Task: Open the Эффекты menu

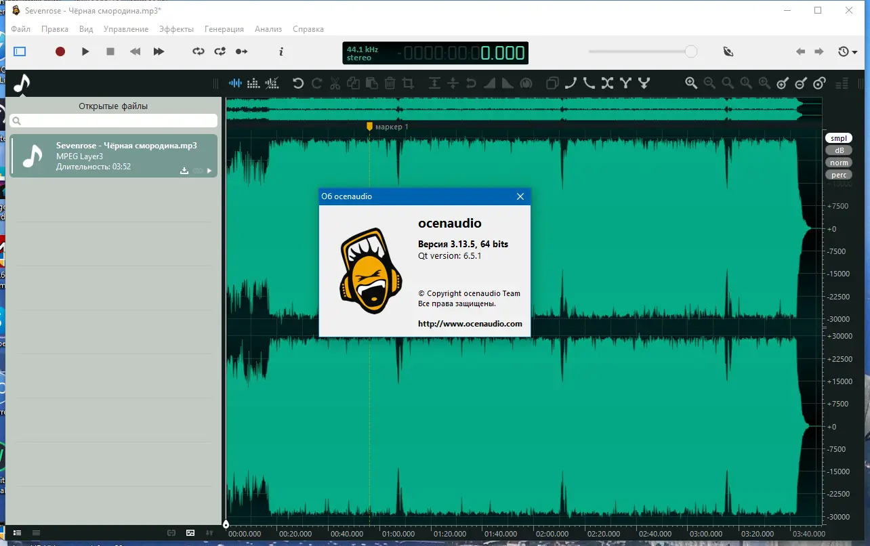Action: click(176, 29)
